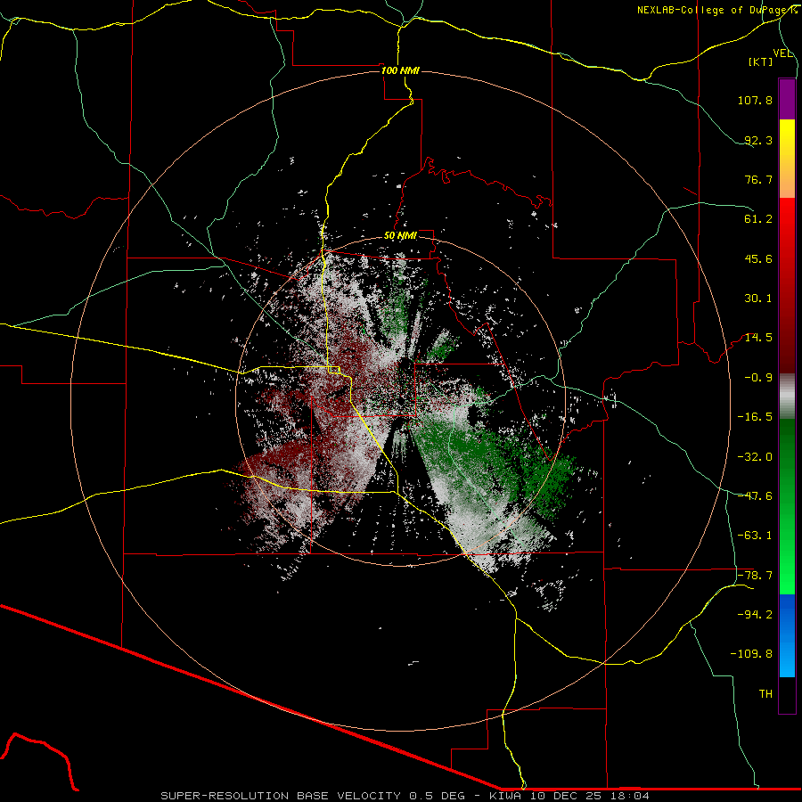Click the -109.8 velocity scale value

(x=751, y=654)
